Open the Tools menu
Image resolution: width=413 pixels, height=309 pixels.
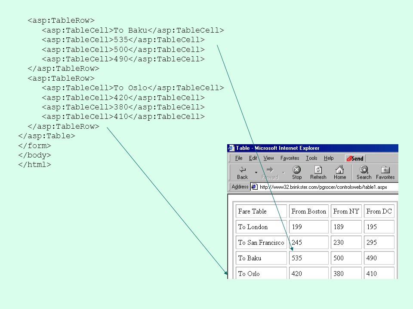coord(311,158)
